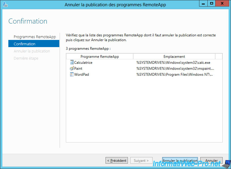
Task: Select the Annuler la publication step in sidebar
Action: point(32,51)
